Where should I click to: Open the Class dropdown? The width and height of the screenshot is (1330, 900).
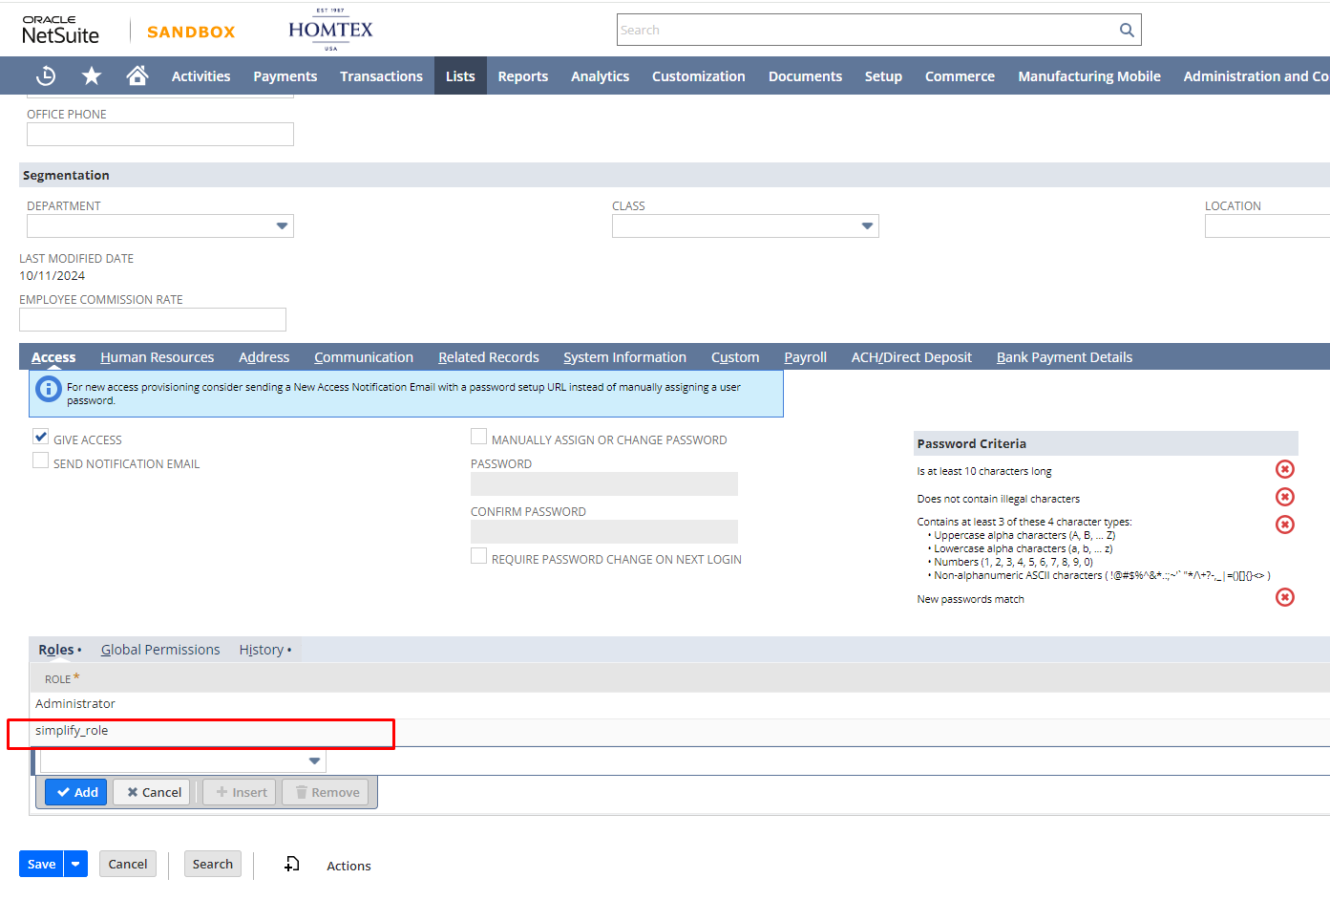[x=867, y=226]
